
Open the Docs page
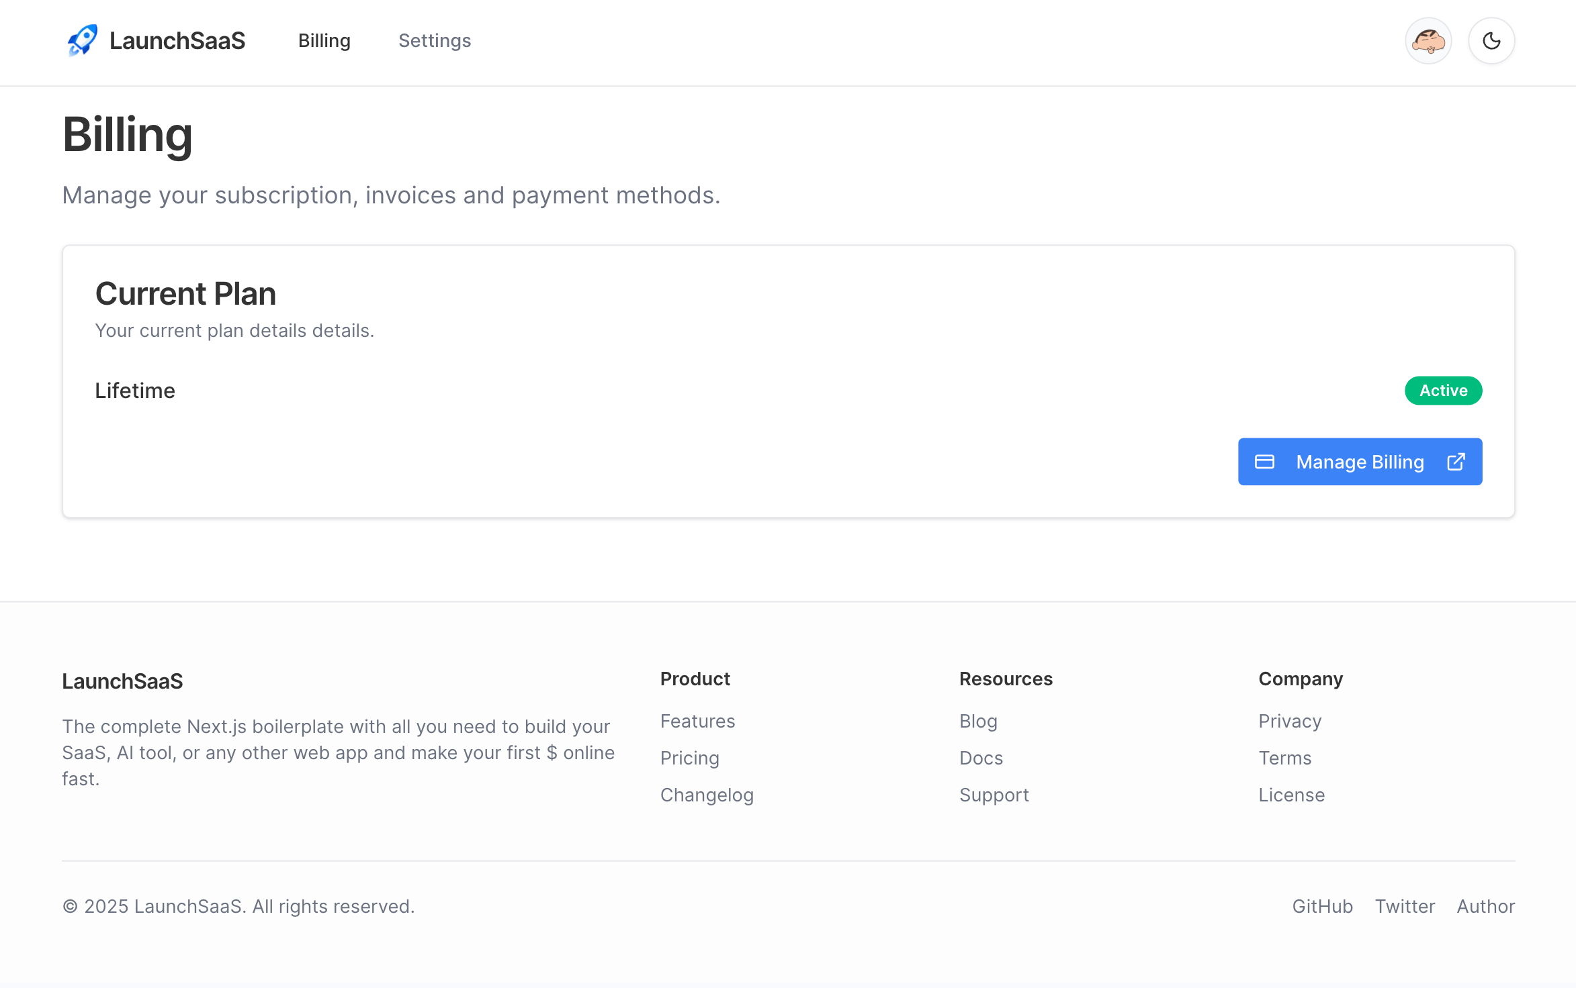click(x=981, y=758)
